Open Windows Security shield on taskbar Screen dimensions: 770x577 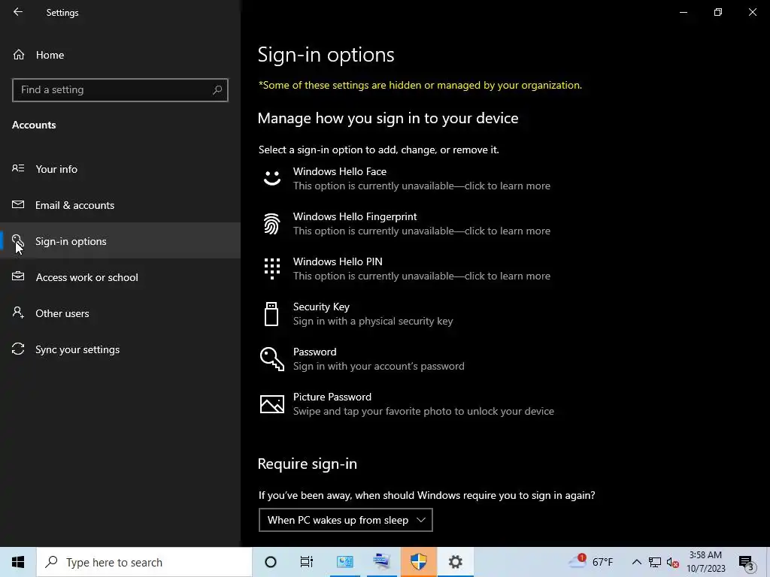click(418, 562)
